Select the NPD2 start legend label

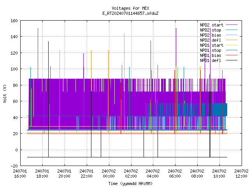pos(212,25)
